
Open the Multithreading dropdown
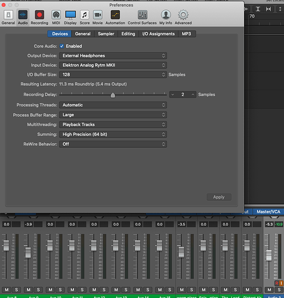(113, 125)
